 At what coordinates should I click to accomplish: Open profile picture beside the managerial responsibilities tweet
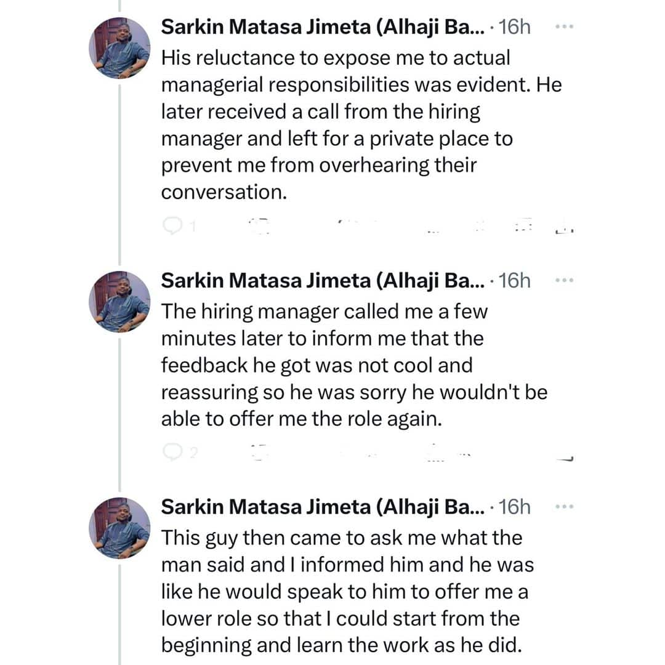coord(120,49)
